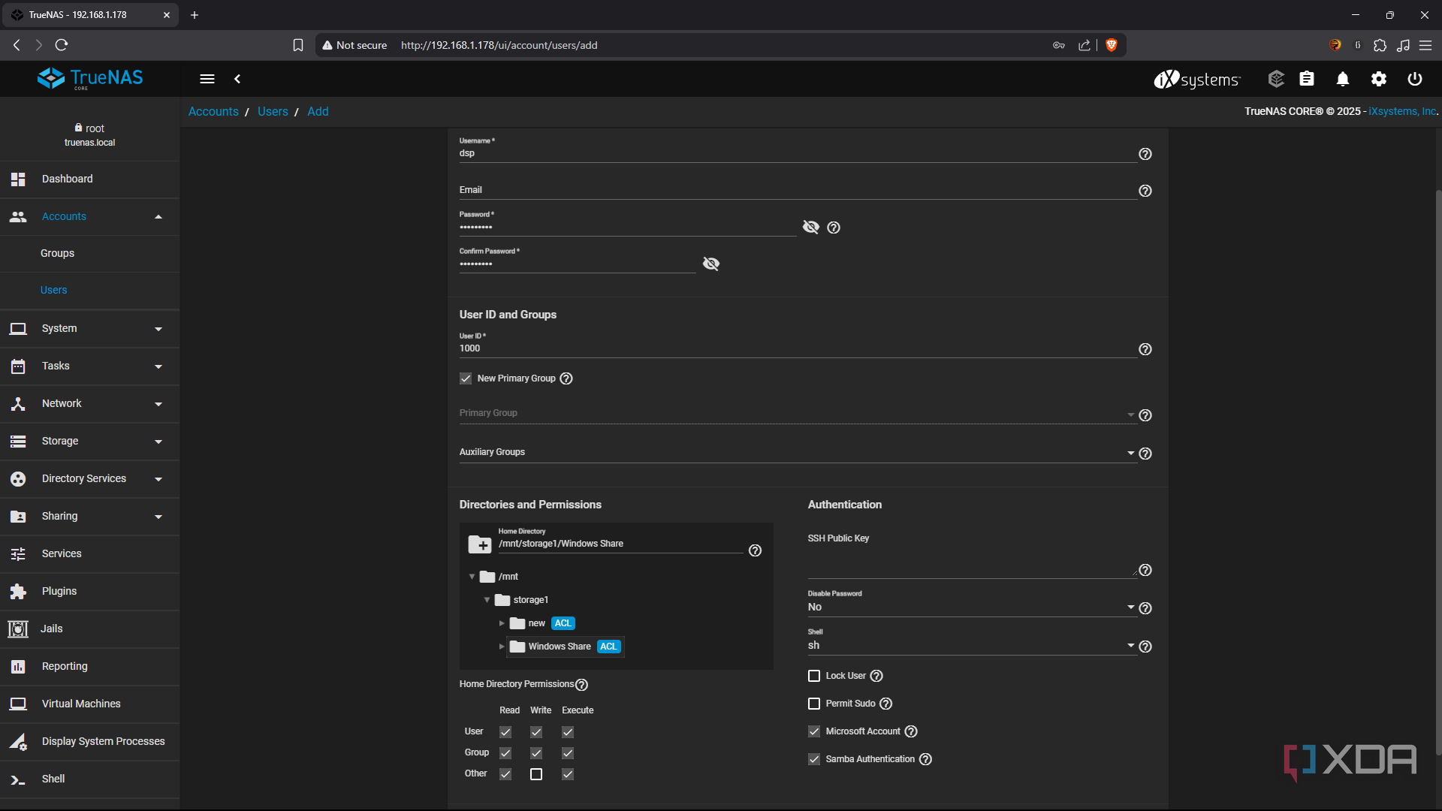Open the alerts bell icon
This screenshot has width=1442, height=811.
(x=1343, y=79)
